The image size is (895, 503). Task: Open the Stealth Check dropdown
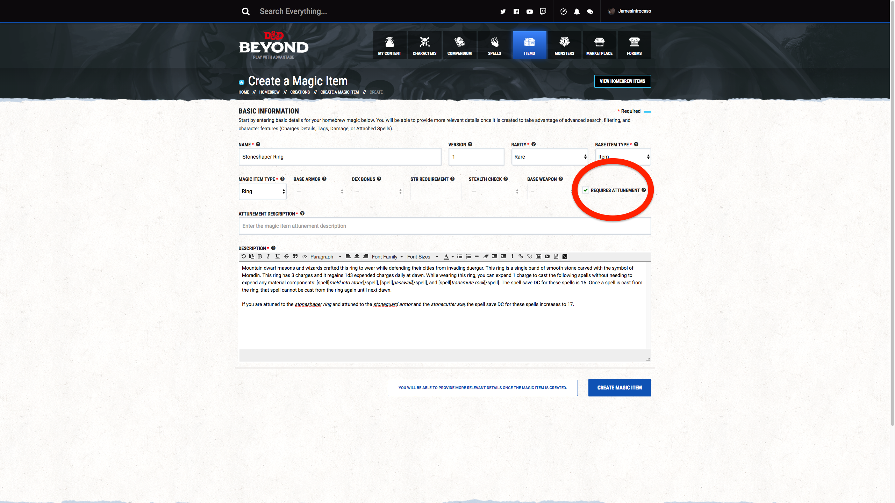pyautogui.click(x=494, y=191)
